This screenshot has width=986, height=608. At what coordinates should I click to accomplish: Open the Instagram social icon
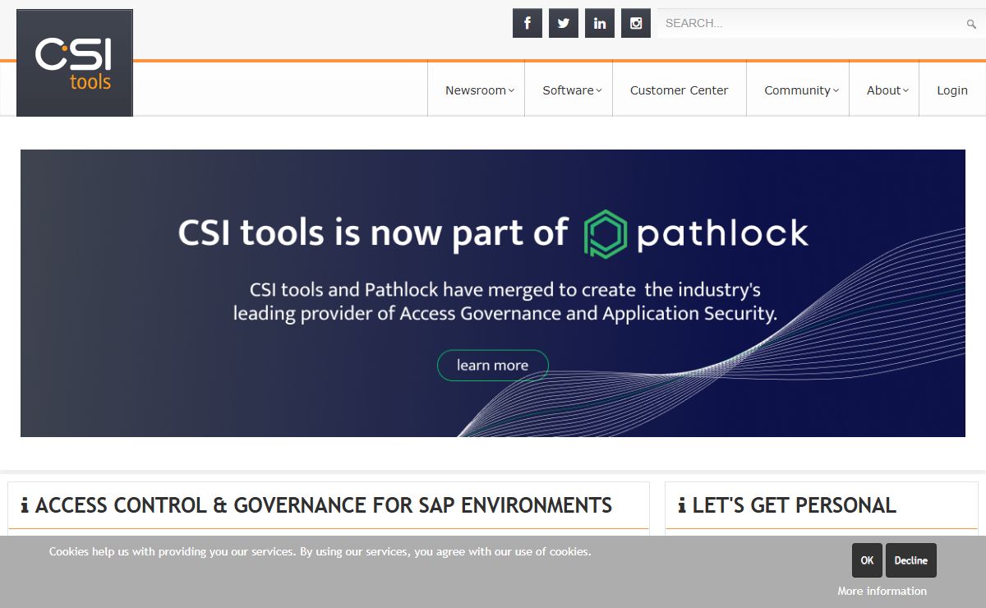(x=636, y=23)
